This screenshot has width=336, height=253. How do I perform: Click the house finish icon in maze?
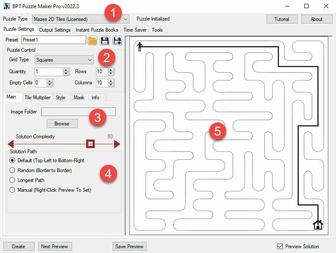tap(318, 225)
